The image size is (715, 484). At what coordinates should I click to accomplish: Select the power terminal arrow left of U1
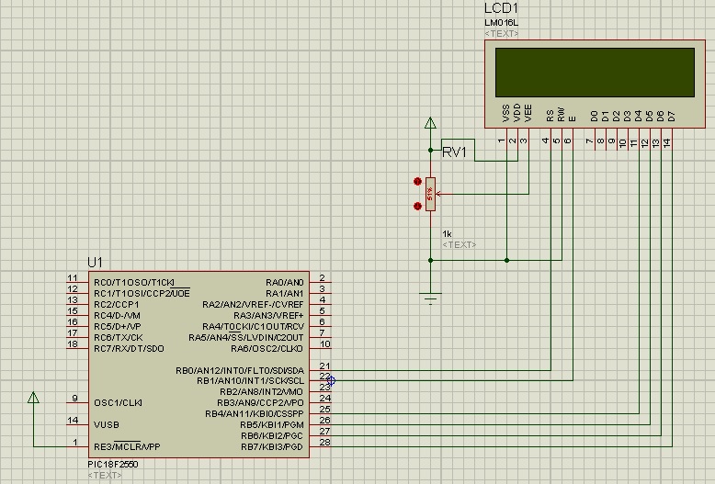[33, 398]
